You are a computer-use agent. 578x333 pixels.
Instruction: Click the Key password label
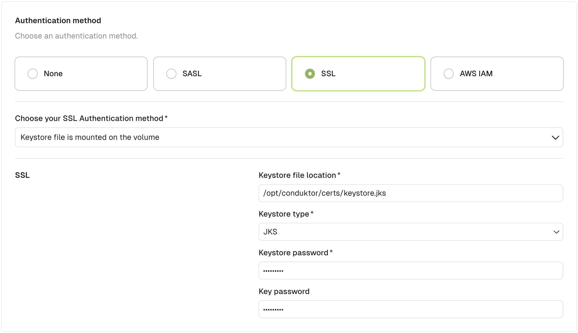(284, 292)
